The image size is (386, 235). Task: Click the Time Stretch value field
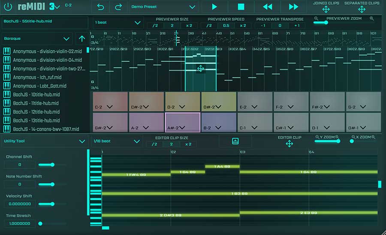point(20,224)
